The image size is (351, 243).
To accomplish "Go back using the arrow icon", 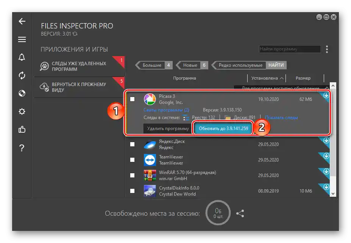I will click(x=22, y=21).
